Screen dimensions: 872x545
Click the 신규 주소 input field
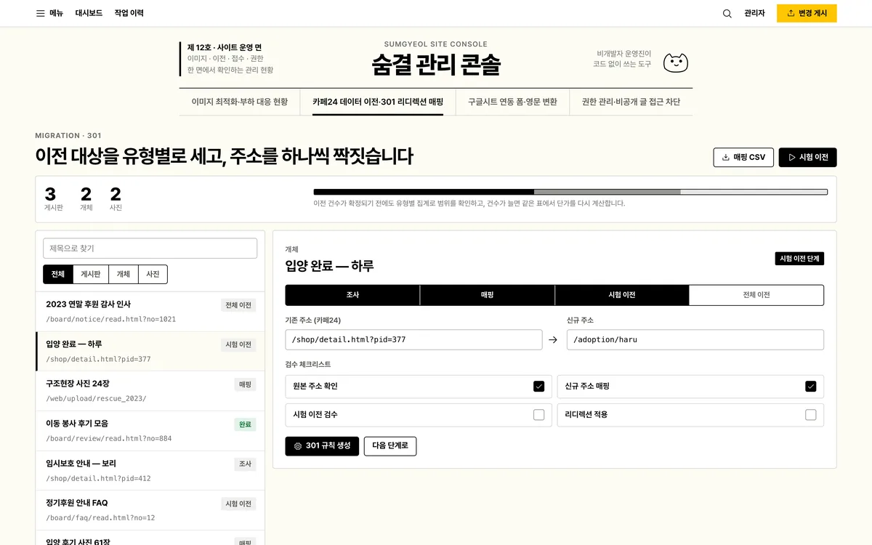coord(695,339)
